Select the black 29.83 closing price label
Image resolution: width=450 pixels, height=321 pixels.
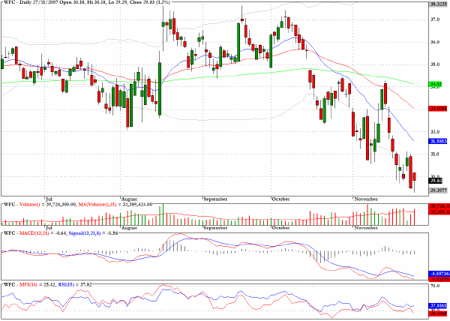pyautogui.click(x=436, y=181)
